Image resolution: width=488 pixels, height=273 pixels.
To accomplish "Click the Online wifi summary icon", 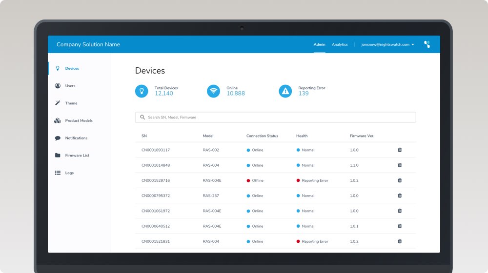I will click(213, 91).
